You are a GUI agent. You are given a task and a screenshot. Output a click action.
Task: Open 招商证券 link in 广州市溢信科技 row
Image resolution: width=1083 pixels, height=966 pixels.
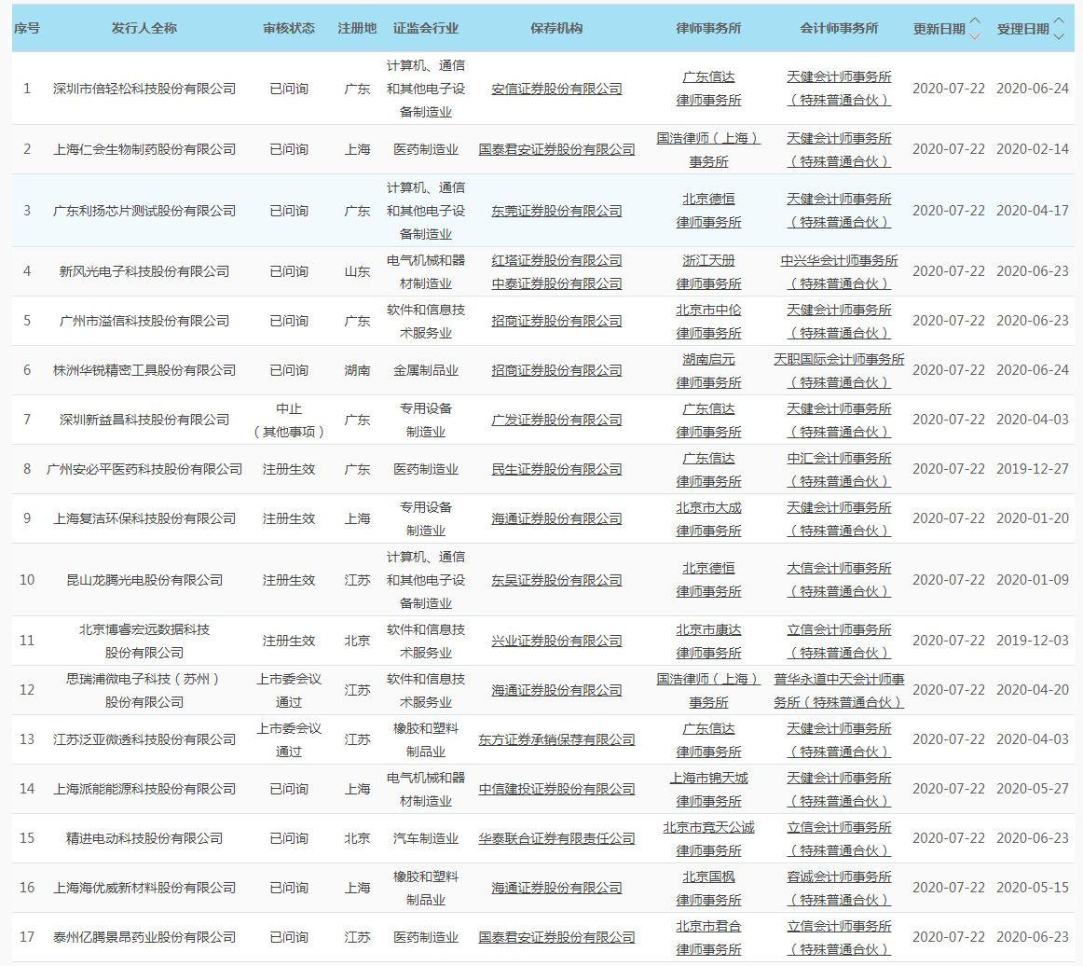tap(556, 321)
